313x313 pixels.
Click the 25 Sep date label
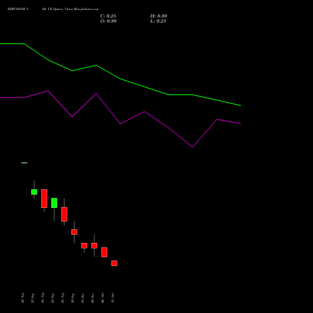click(53, 298)
